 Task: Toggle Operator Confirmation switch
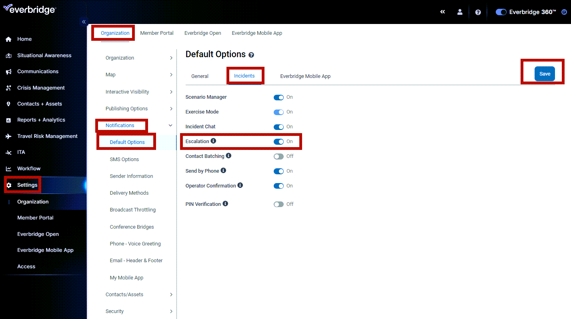(x=278, y=186)
